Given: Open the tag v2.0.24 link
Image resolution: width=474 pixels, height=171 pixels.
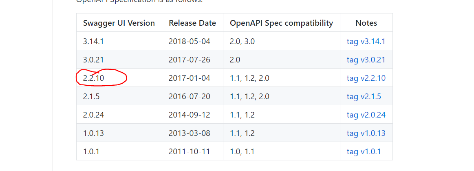Looking at the screenshot, I should pos(366,115).
